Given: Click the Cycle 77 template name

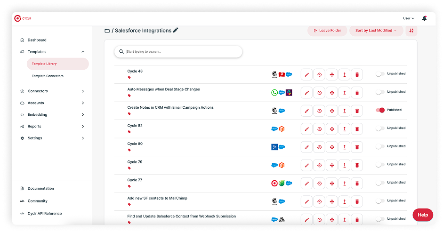Looking at the screenshot, I should 135,180.
